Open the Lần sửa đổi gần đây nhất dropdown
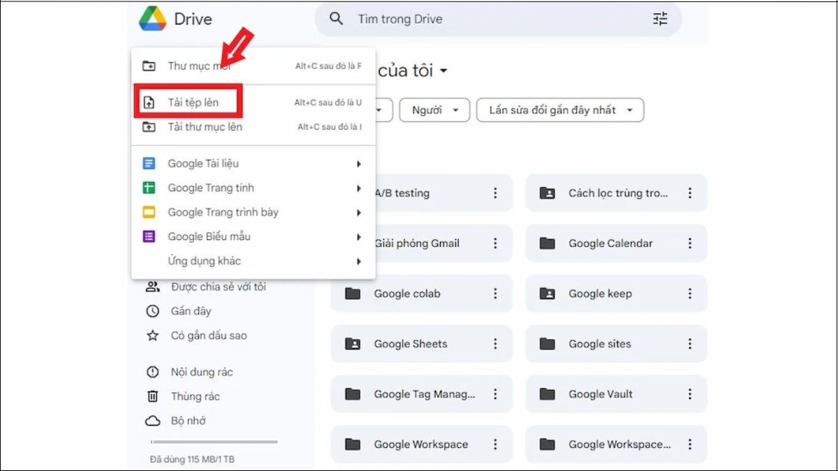The height and width of the screenshot is (471, 838). [x=560, y=110]
